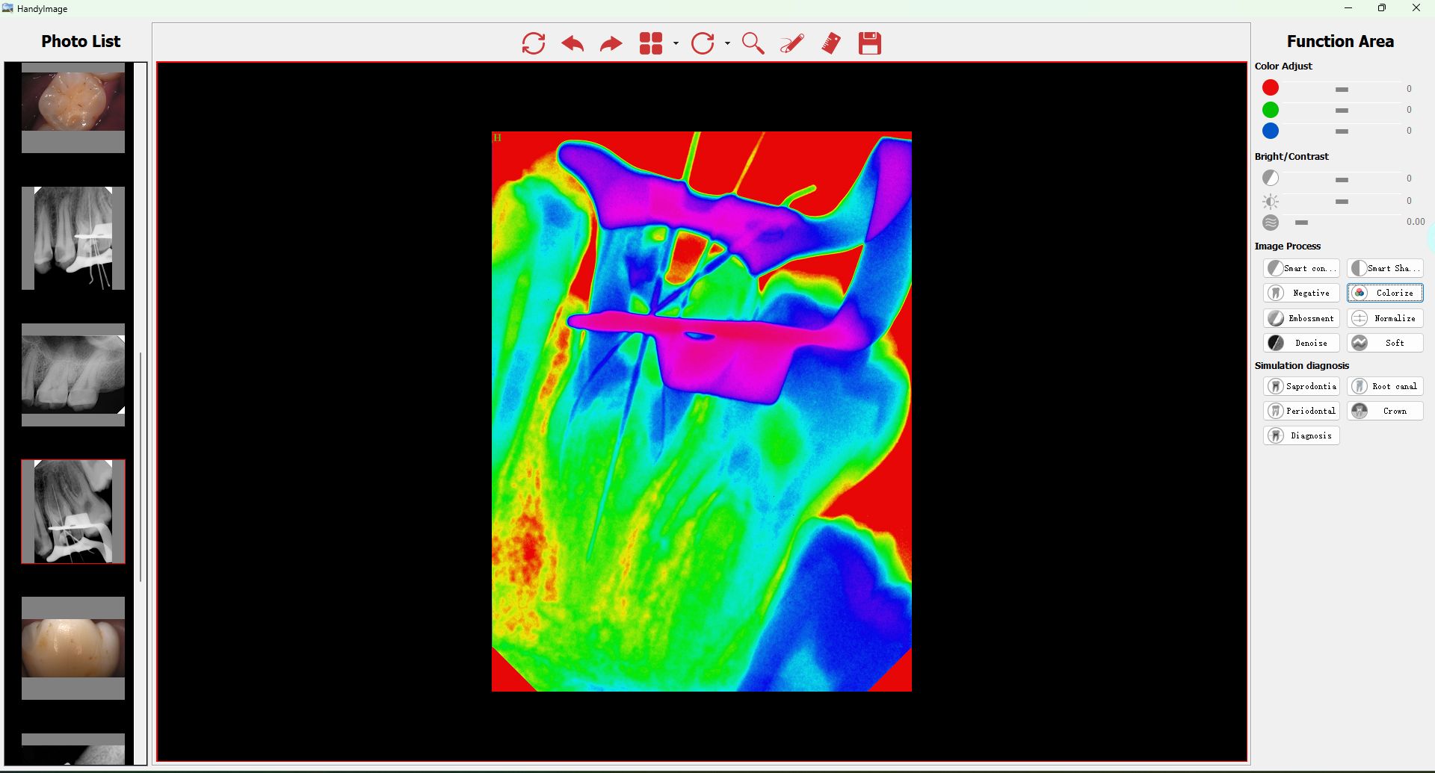Save image with the floppy disk icon
Screen dimensions: 1435x773
pos(869,43)
